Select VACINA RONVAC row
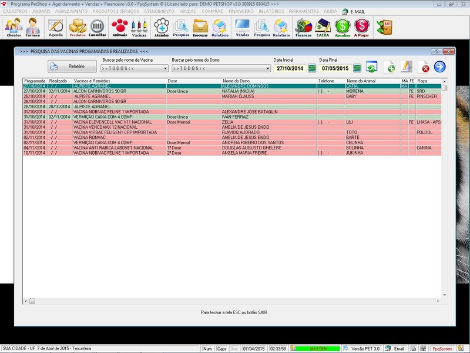This screenshot has height=353, width=470. coord(232,137)
